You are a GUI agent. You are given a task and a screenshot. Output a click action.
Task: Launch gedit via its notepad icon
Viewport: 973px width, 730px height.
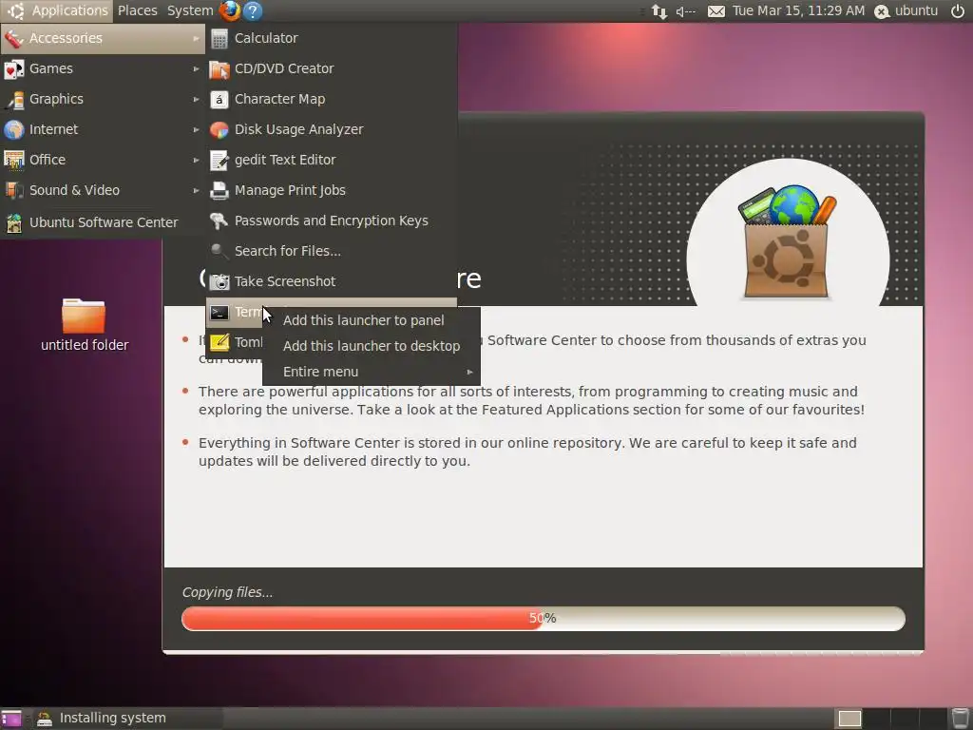[x=219, y=160]
